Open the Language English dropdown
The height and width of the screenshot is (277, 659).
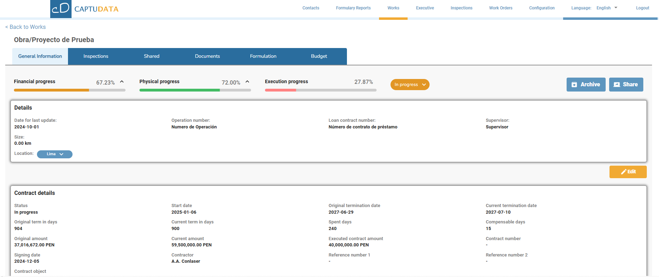(x=607, y=8)
